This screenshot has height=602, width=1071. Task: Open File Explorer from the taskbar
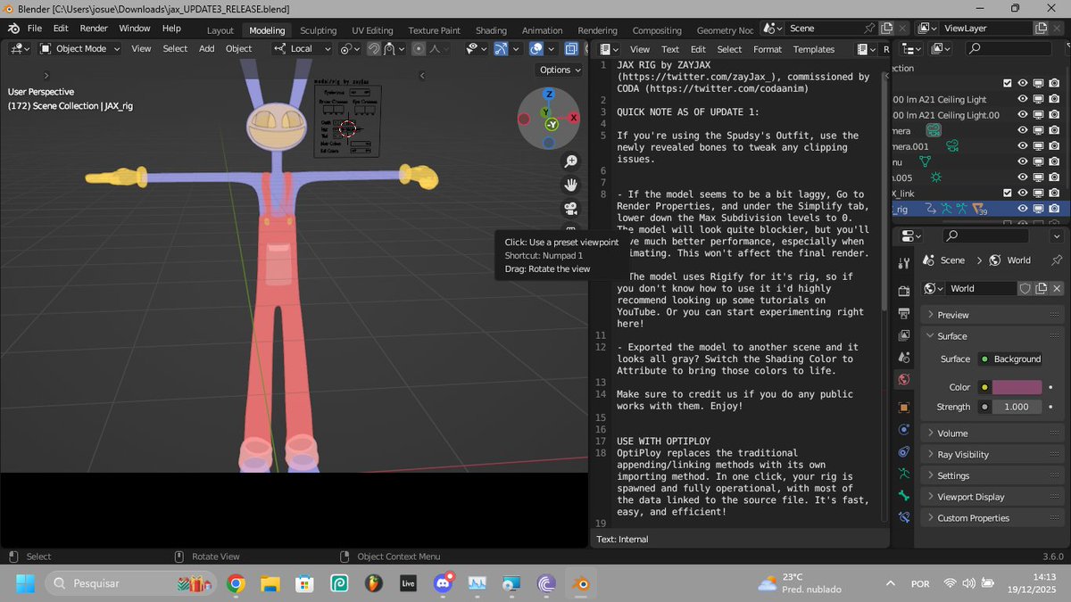tap(270, 583)
